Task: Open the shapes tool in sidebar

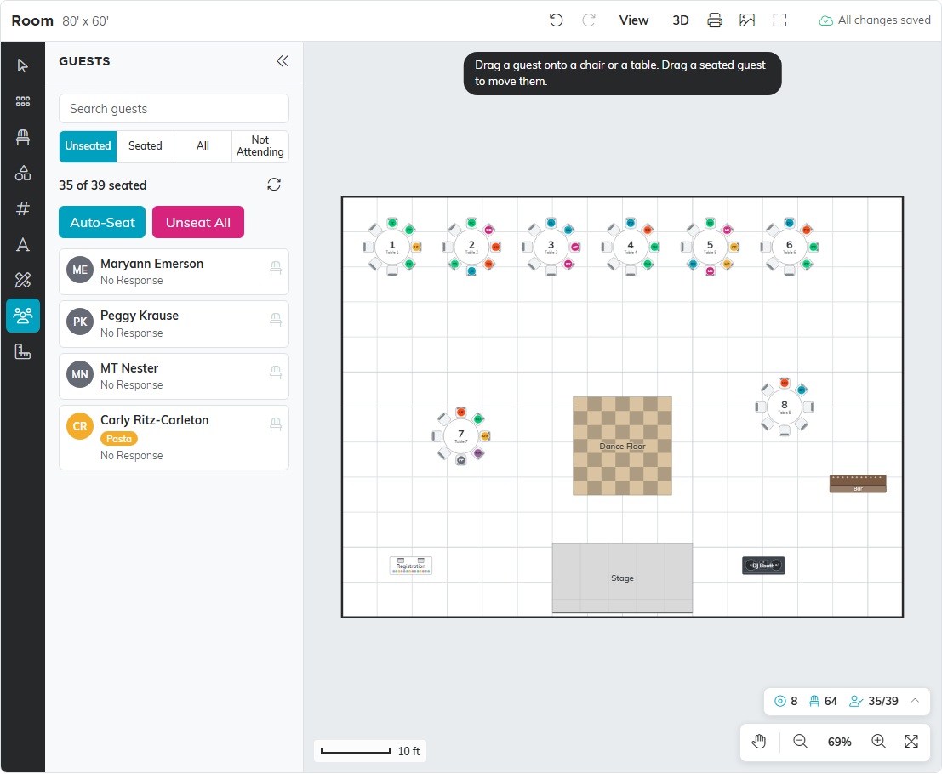Action: tap(23, 173)
